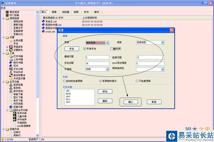Open the 至善句库 globe icon
This screenshot has height=142, width=214.
[x=11, y=107]
